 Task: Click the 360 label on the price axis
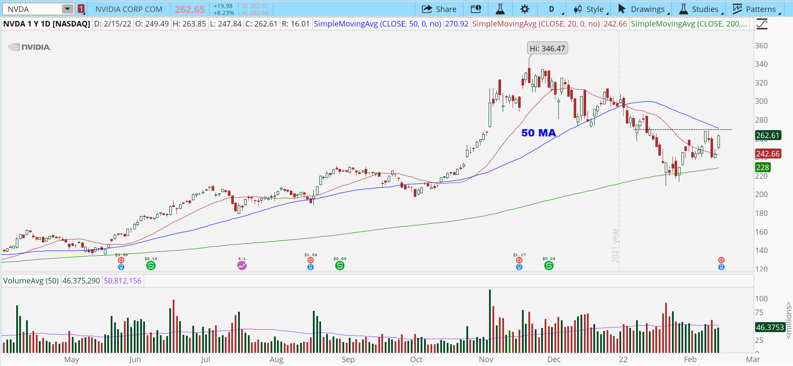761,46
